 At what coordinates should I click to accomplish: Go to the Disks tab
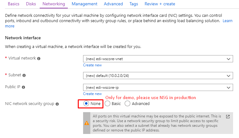click(x=31, y=4)
